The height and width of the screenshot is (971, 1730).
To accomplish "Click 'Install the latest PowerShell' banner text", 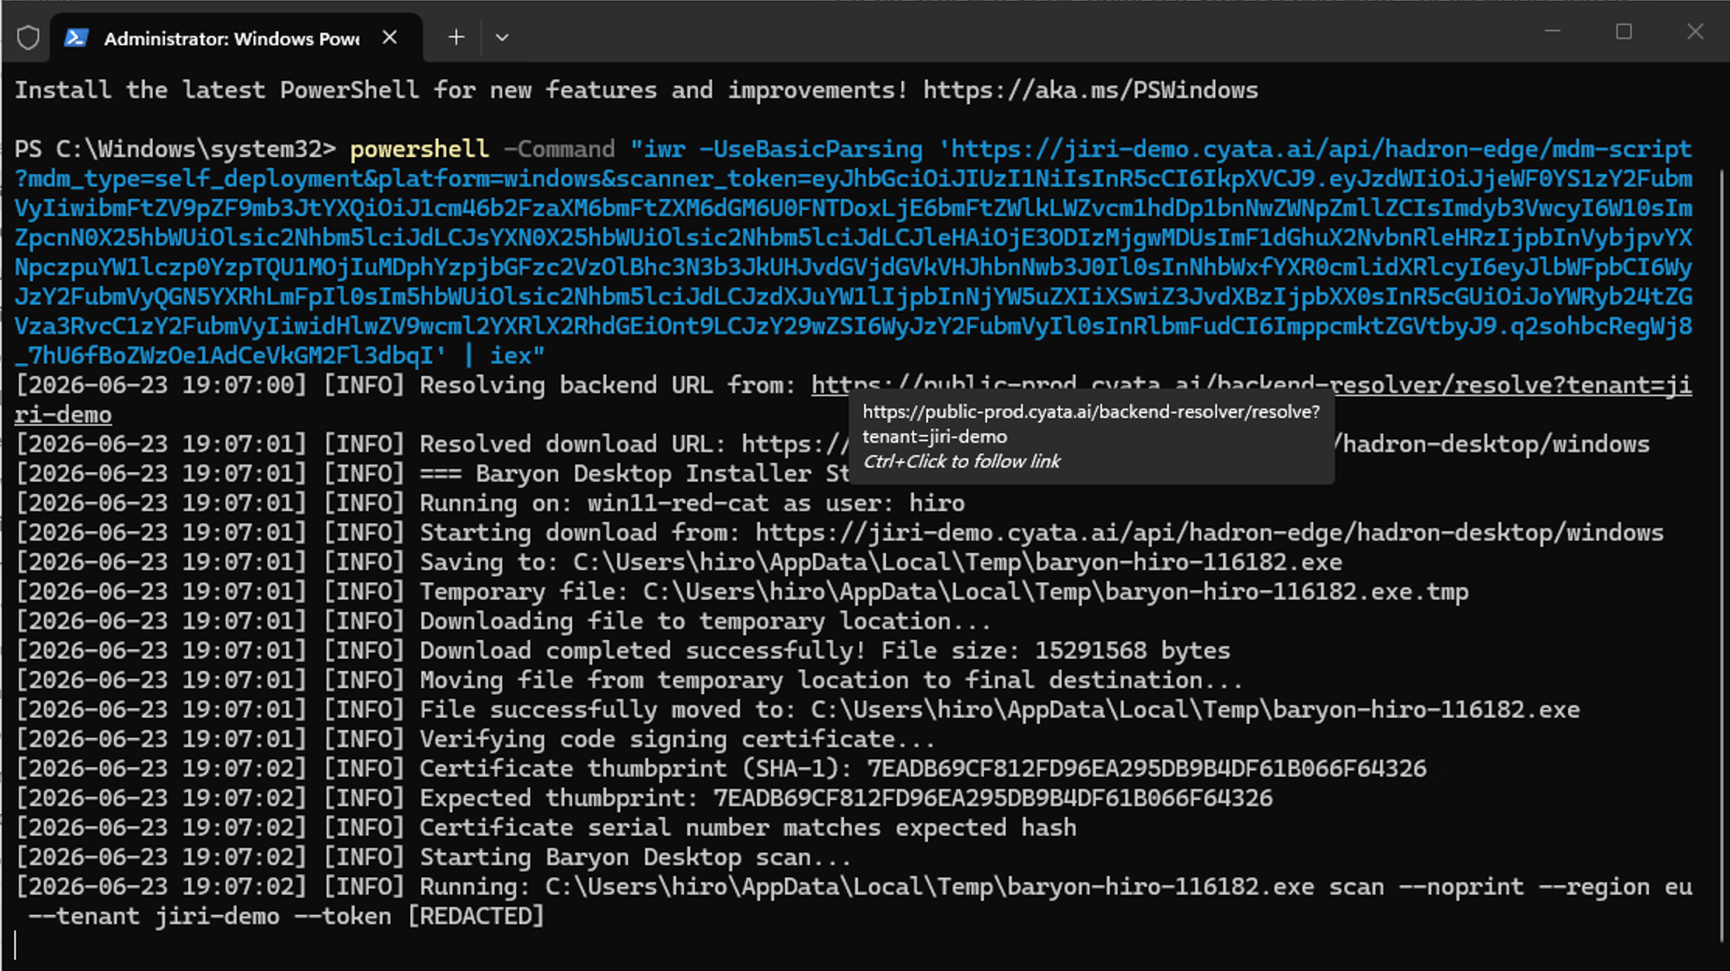I will click(x=217, y=90).
